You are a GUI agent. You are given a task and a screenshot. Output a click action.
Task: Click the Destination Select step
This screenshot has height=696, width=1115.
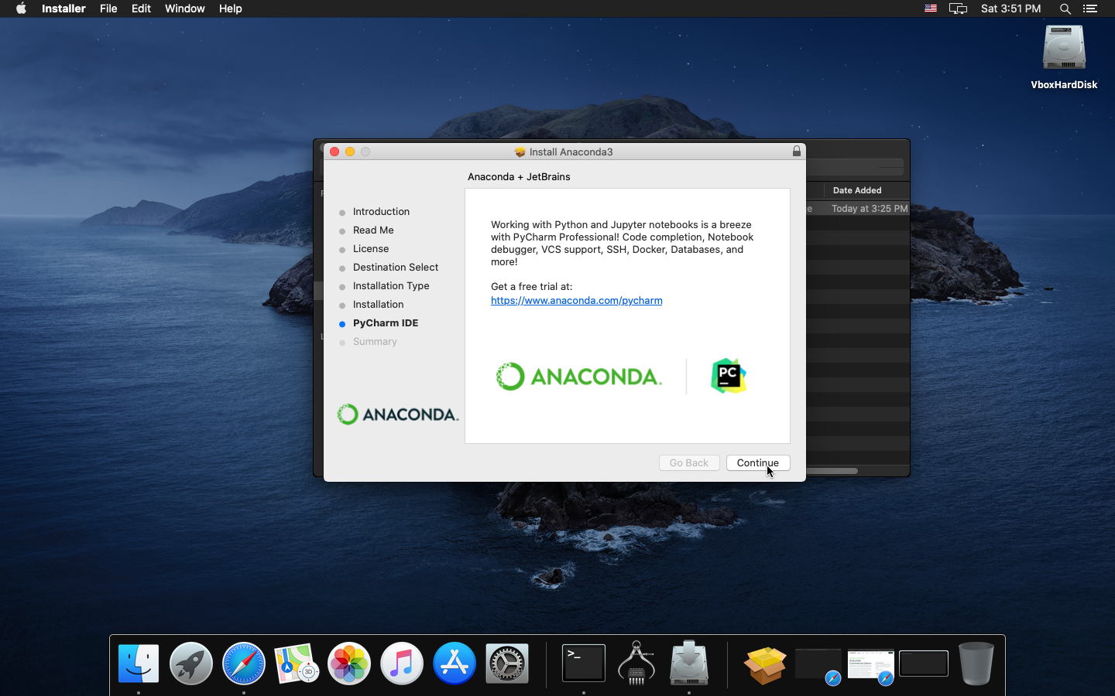click(396, 267)
